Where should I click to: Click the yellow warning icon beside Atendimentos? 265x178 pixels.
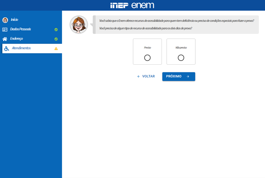click(x=56, y=48)
